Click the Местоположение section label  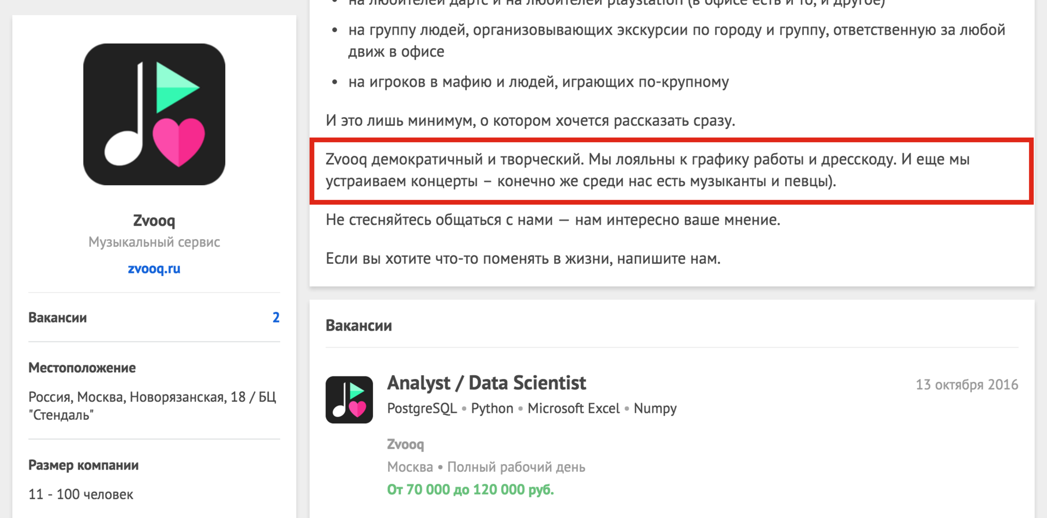click(x=82, y=367)
